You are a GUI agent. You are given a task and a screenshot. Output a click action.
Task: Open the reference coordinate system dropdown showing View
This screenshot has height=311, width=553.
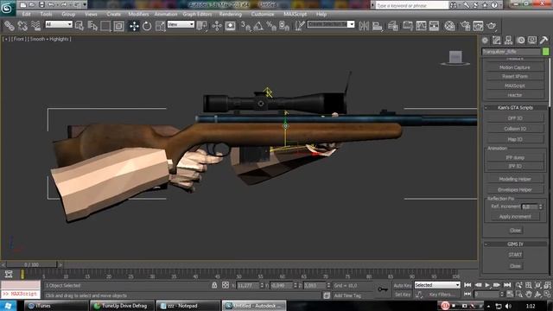point(181,24)
